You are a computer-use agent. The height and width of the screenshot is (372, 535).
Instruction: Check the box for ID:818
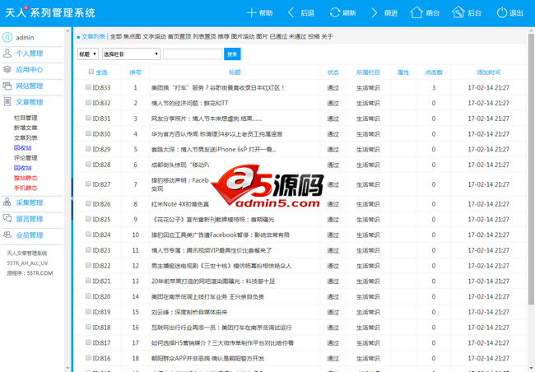point(88,327)
